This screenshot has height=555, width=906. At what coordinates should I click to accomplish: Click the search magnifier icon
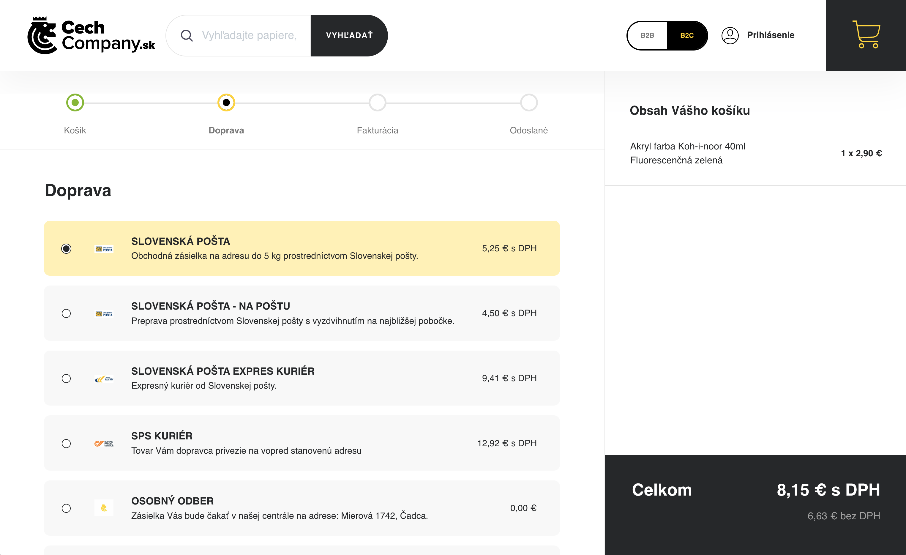click(x=187, y=36)
